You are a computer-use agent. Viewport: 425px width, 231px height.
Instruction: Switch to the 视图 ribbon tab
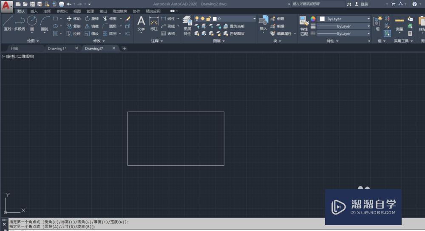(77, 11)
